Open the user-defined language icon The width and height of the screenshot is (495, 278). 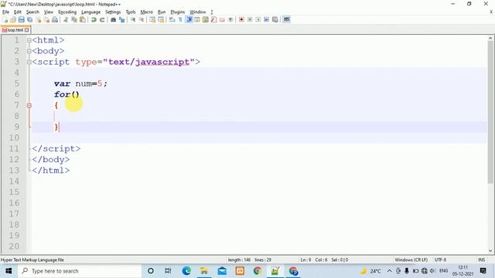coord(197,19)
